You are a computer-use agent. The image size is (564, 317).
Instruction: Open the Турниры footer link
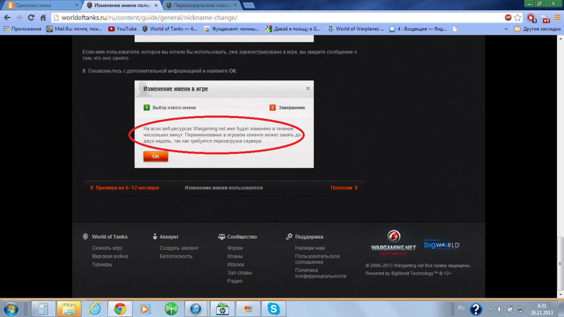[102, 264]
